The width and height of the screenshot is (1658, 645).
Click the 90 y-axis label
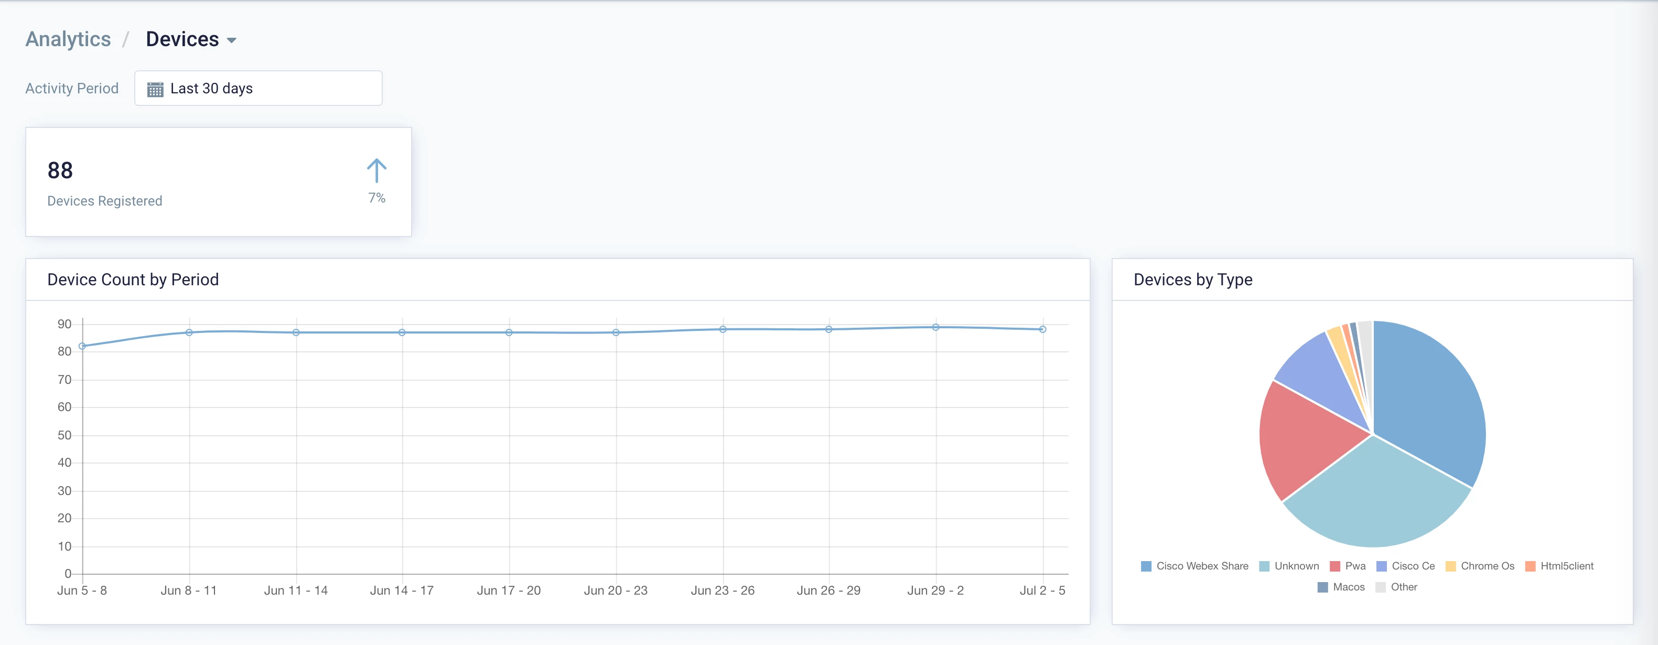point(64,325)
